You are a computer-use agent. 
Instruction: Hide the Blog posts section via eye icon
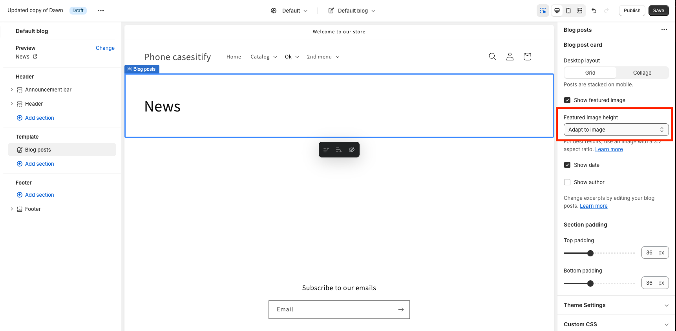click(352, 150)
